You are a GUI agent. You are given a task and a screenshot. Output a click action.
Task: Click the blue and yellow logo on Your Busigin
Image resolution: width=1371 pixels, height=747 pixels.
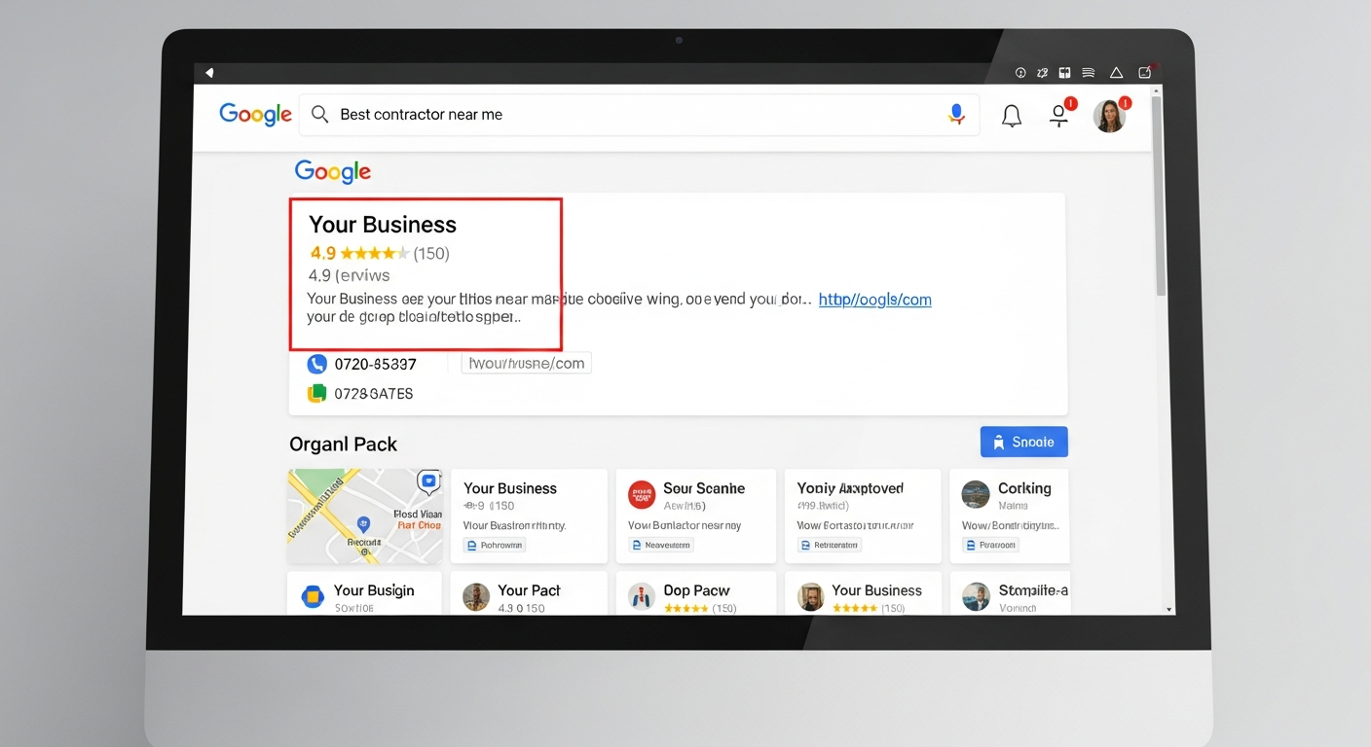click(x=312, y=597)
